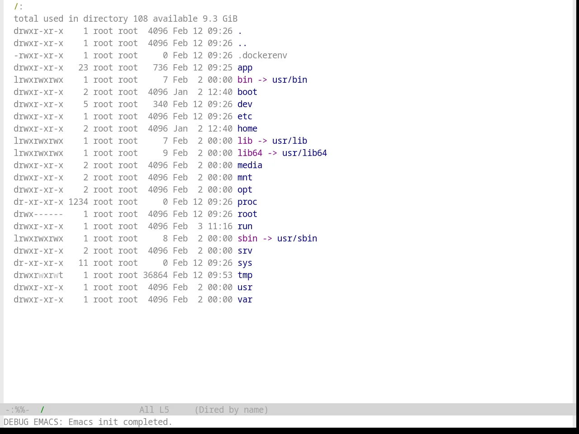The image size is (579, 434).
Task: Click the lib symlink name
Action: 245,141
